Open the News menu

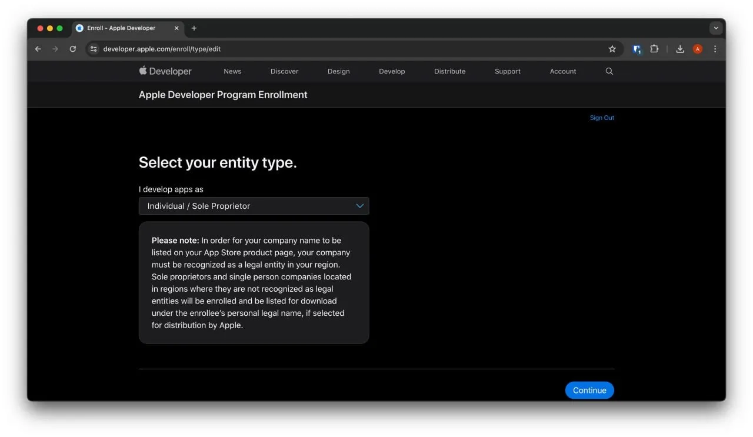232,71
